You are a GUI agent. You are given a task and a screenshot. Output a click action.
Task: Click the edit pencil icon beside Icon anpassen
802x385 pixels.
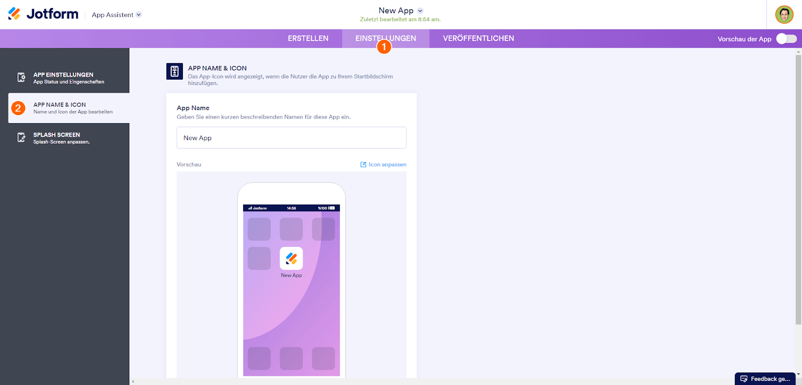pyautogui.click(x=363, y=164)
